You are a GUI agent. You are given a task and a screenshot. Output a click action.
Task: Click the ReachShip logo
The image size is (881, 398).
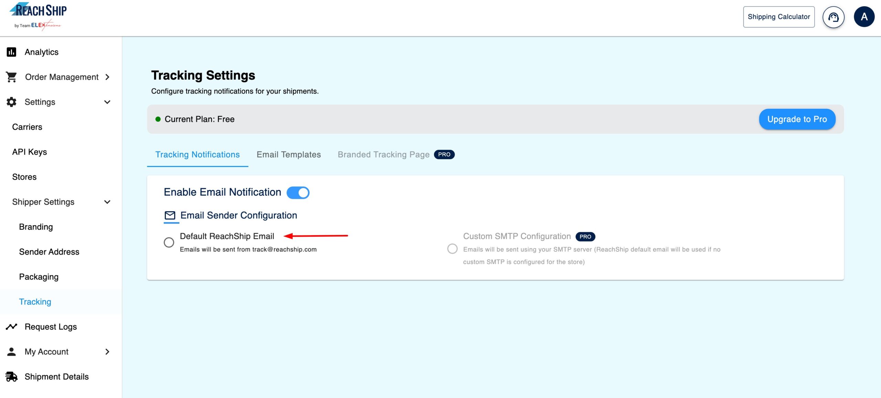point(38,17)
